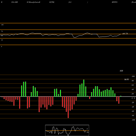Click the white RSI line's lowest dip
136x136 pixels.
pos(75,37)
